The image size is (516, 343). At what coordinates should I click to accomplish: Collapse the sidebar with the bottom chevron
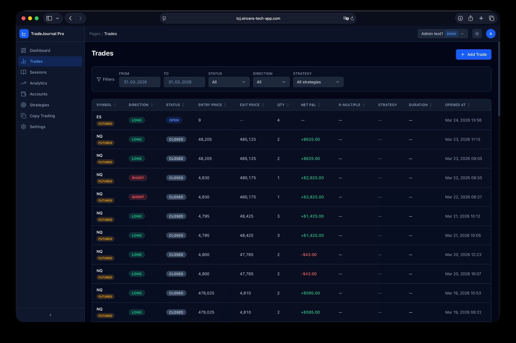tap(50, 315)
